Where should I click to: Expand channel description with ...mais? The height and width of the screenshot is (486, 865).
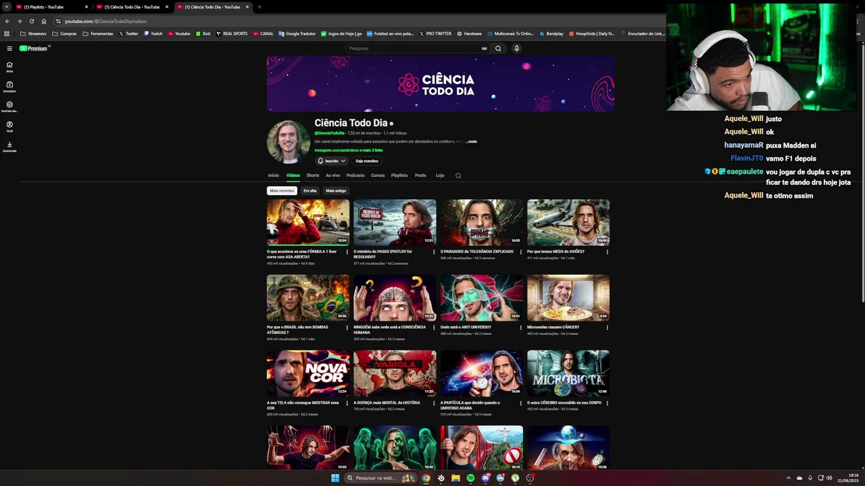pos(472,142)
